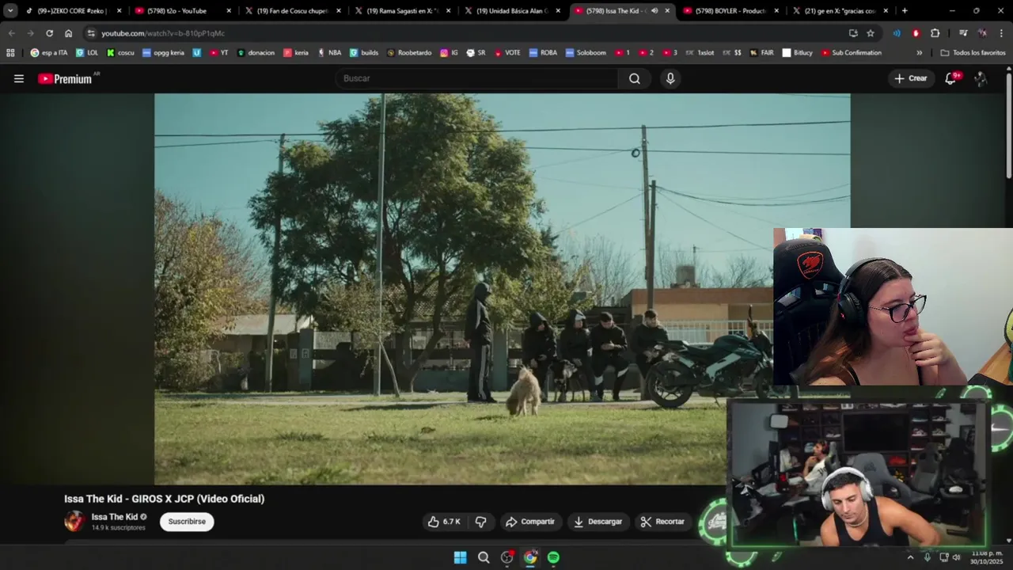The image size is (1013, 570).
Task: Open the Soloboom bookmark
Action: [x=585, y=53]
